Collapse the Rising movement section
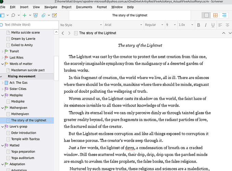This screenshot has height=171, width=232. (1, 77)
